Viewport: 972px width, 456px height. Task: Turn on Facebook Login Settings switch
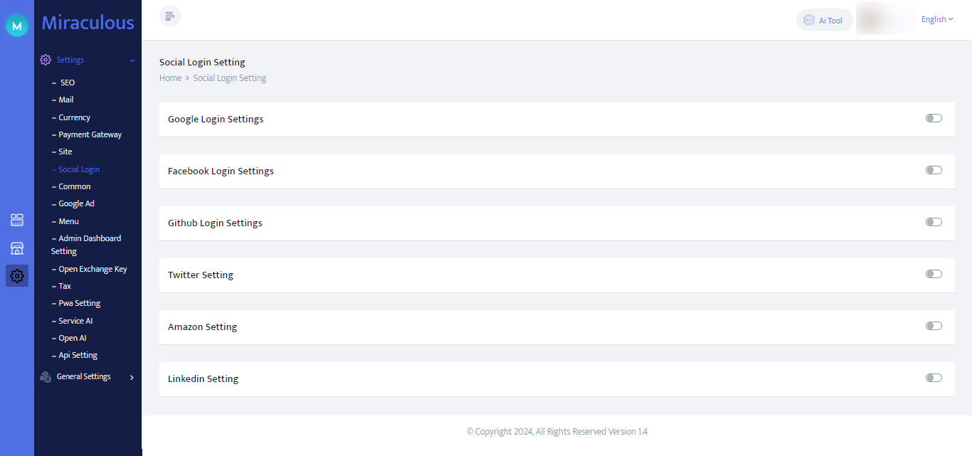pos(934,170)
